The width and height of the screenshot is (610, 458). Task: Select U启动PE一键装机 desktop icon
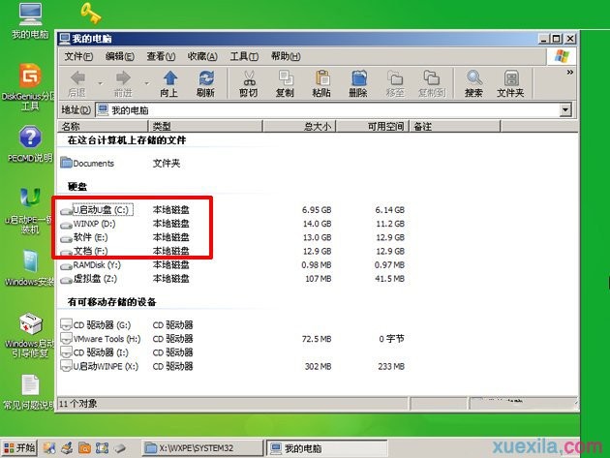[x=29, y=210]
